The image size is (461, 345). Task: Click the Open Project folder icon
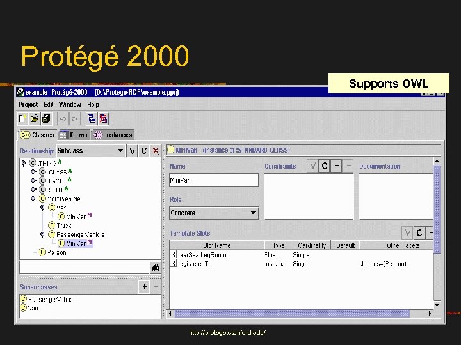coord(35,119)
